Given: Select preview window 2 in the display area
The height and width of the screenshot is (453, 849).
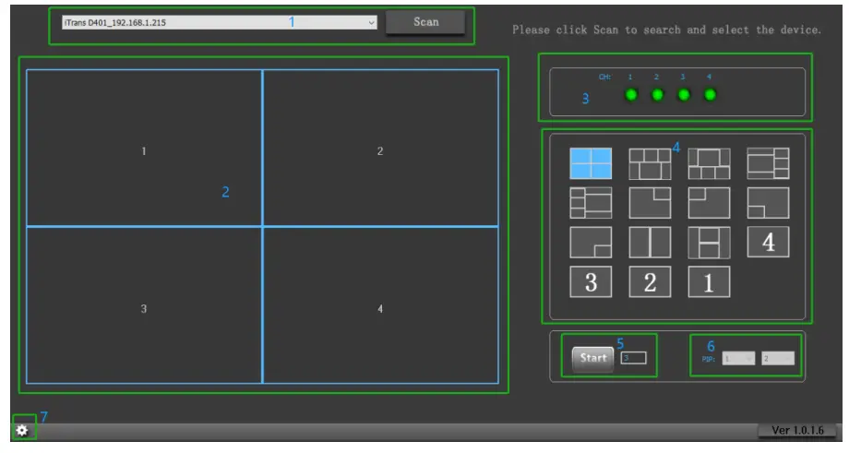Looking at the screenshot, I should click(380, 148).
